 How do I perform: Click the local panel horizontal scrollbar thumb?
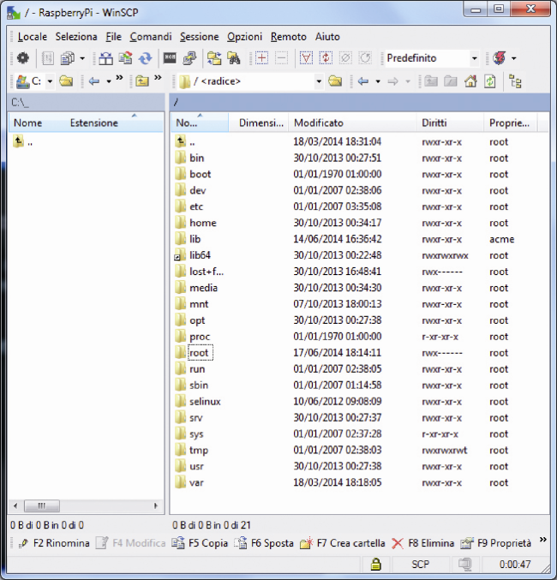point(41,505)
